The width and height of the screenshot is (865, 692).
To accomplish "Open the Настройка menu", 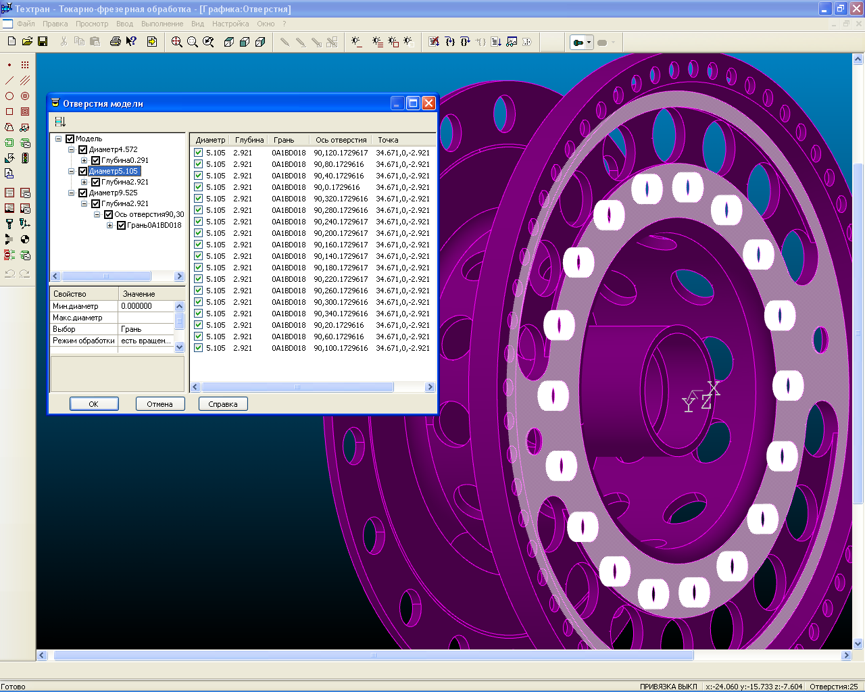I will (x=230, y=24).
